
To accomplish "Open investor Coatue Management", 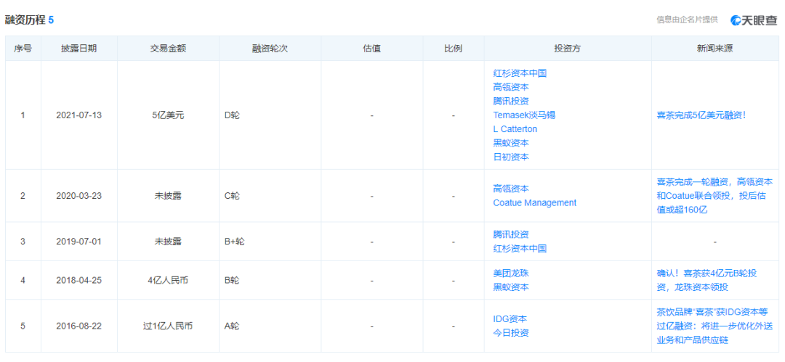I will point(535,202).
